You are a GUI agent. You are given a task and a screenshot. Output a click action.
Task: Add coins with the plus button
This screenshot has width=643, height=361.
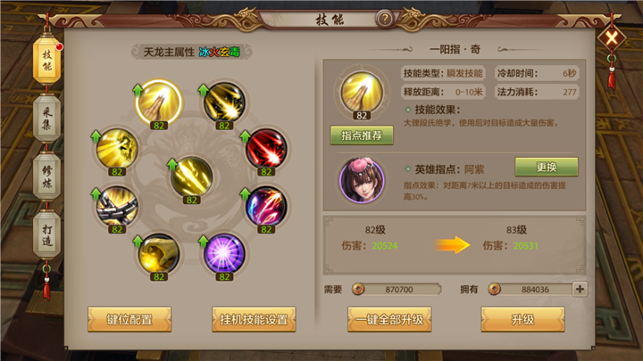point(580,289)
